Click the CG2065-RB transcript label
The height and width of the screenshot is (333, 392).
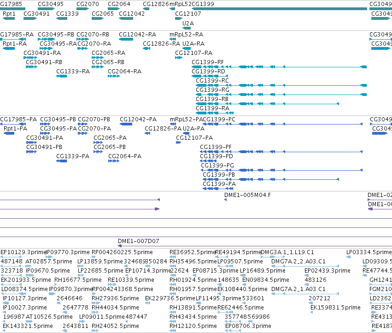click(x=108, y=62)
